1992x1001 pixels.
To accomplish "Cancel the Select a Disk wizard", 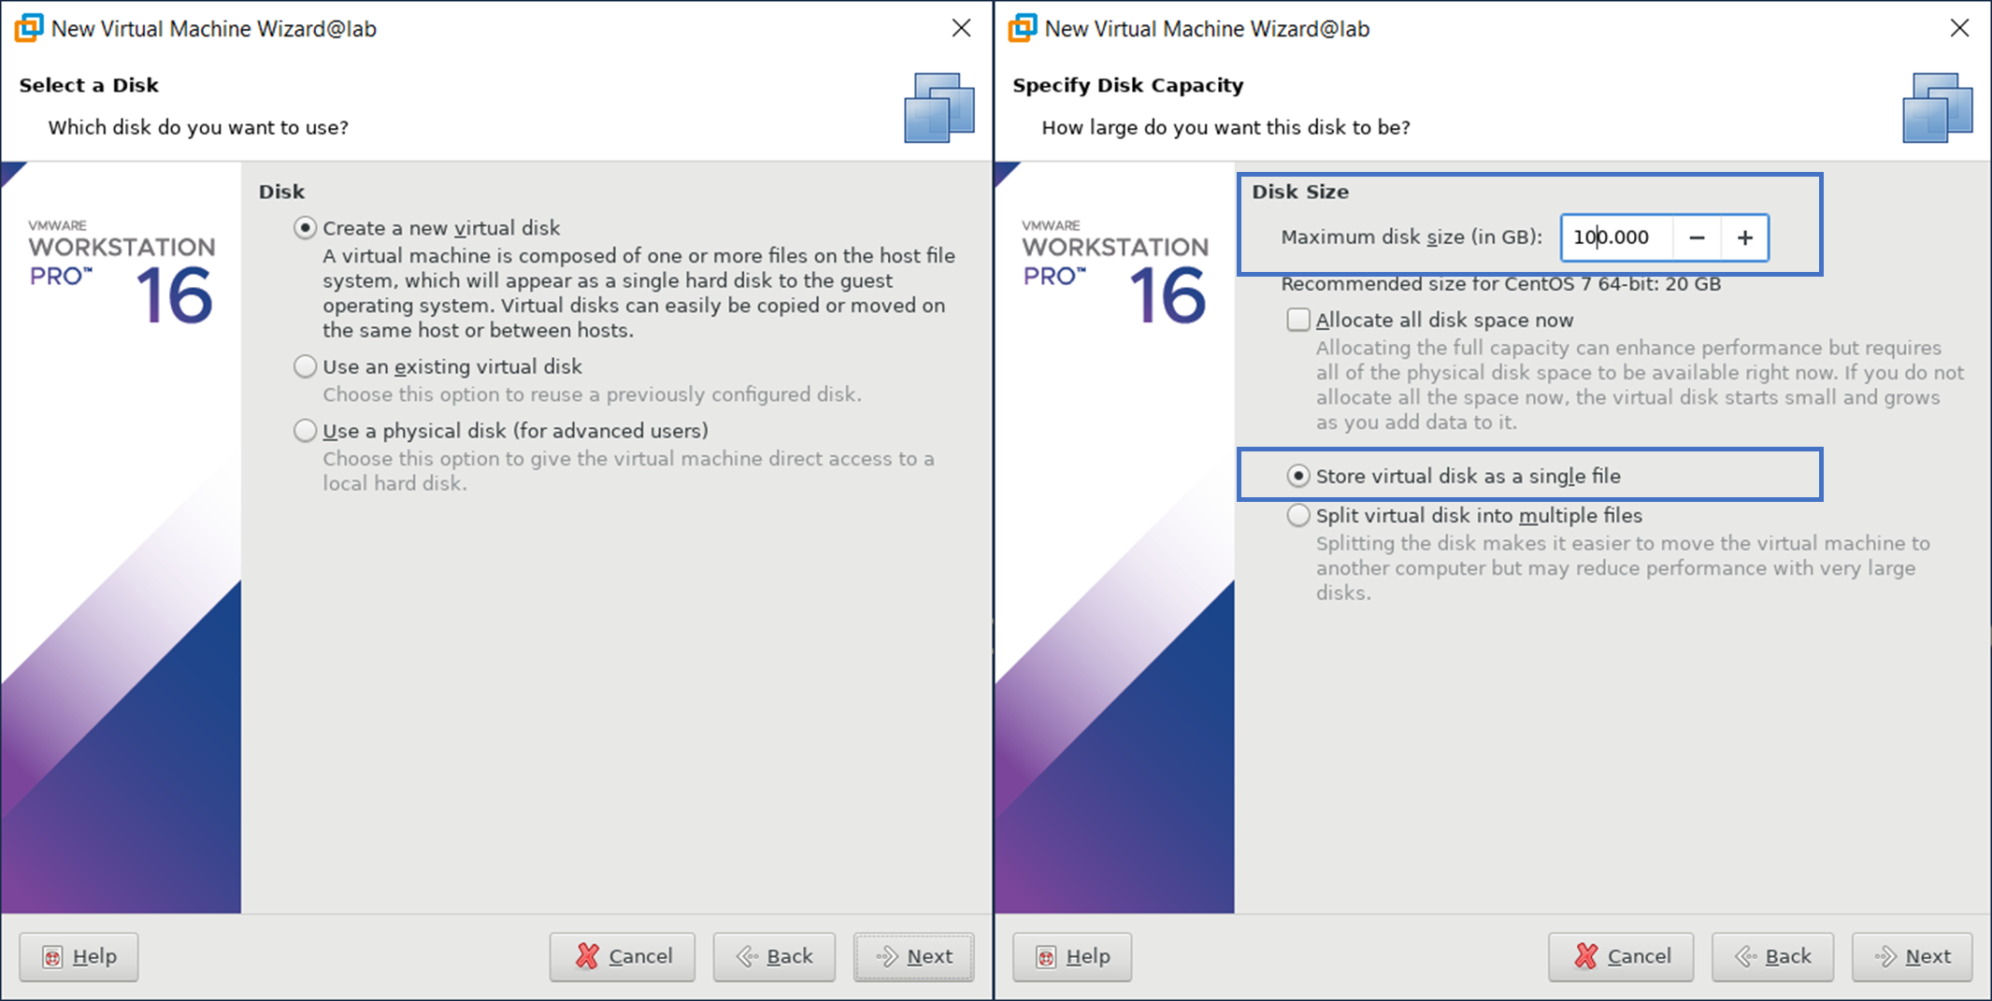I will click(623, 956).
